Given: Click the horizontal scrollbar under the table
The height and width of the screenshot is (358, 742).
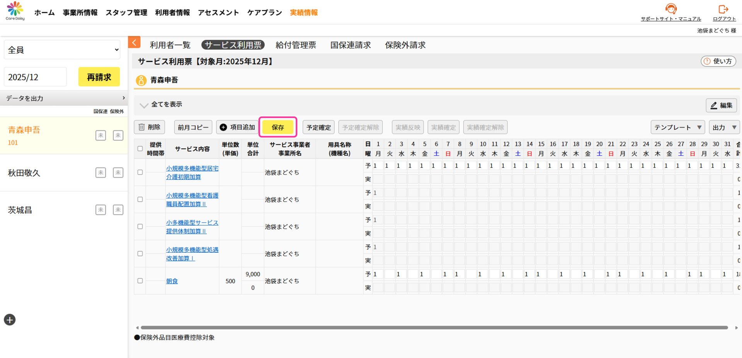Looking at the screenshot, I should [x=434, y=328].
